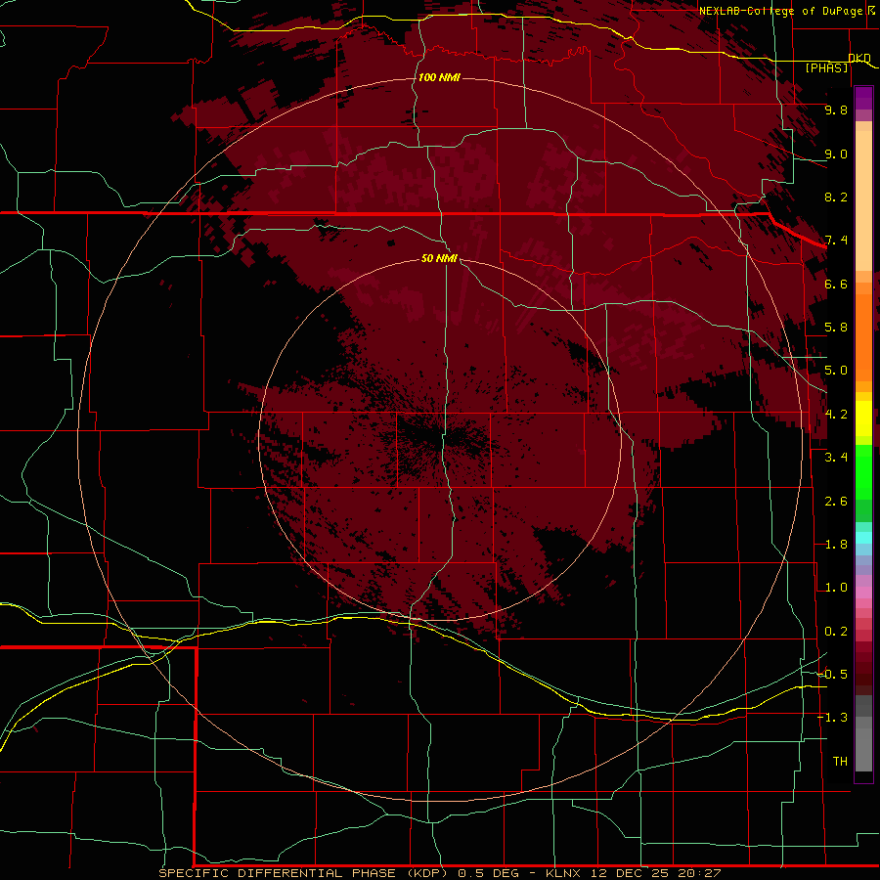880x880 pixels.
Task: Click the 0.2 value on the color scale
Action: 836,632
